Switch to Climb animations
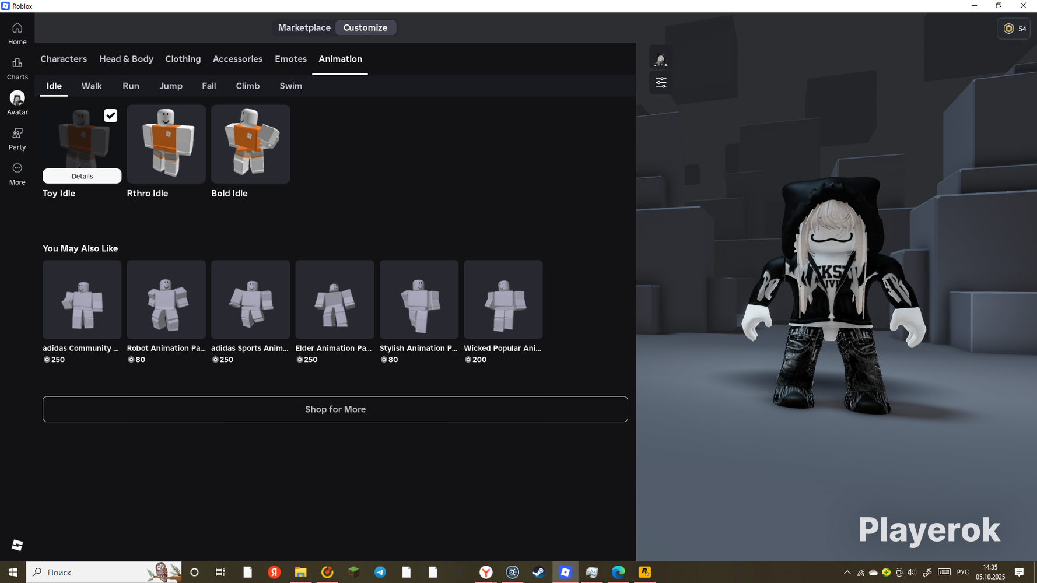Image resolution: width=1037 pixels, height=583 pixels. tap(248, 86)
